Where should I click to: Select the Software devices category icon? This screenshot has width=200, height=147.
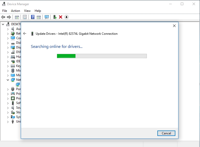(13, 103)
